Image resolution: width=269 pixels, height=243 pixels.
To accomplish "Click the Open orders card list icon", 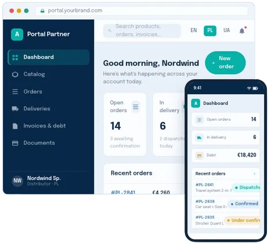I will point(136,107).
